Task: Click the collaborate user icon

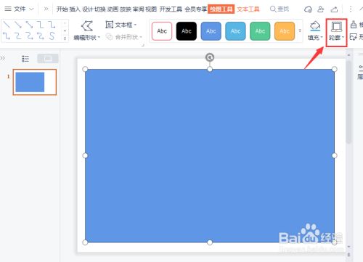Action: point(321,9)
